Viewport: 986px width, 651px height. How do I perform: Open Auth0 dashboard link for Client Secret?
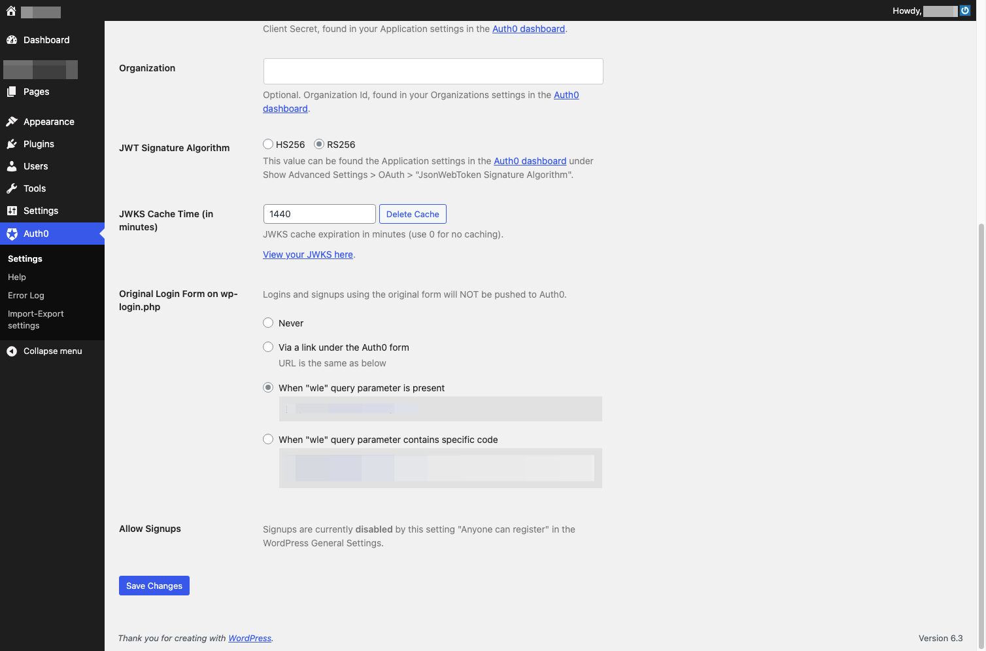tap(528, 29)
